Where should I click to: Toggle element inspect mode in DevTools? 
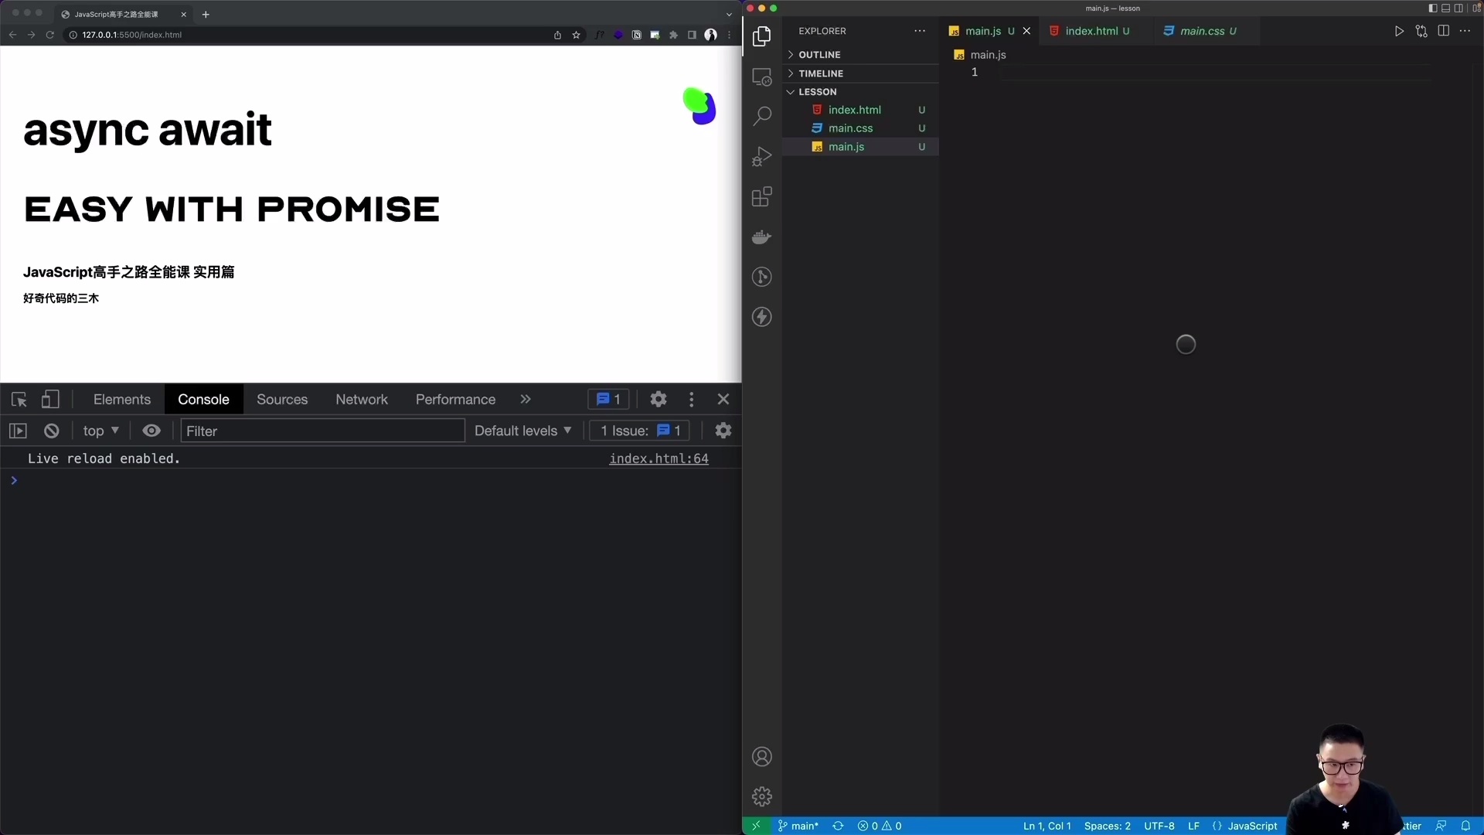pos(19,400)
